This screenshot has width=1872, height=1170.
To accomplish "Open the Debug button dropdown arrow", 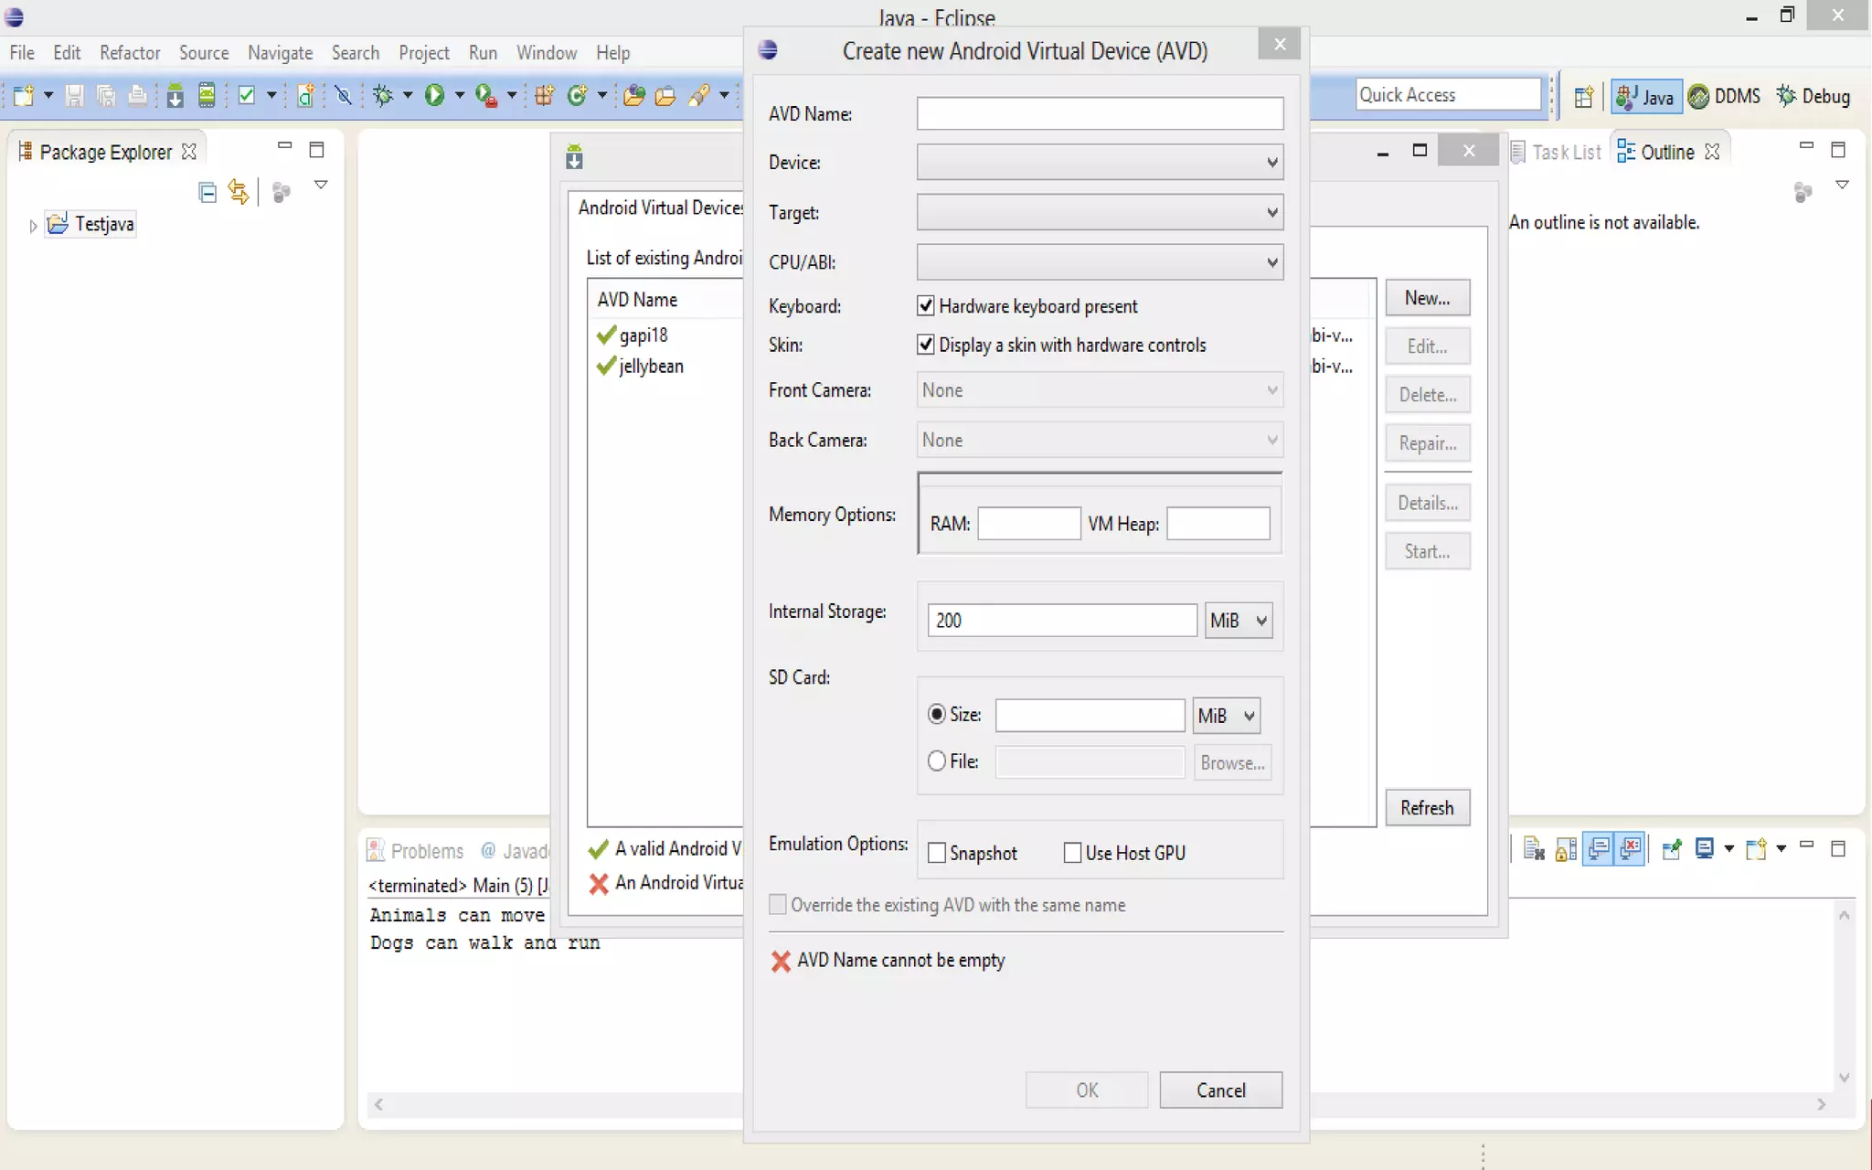I will pos(408,95).
